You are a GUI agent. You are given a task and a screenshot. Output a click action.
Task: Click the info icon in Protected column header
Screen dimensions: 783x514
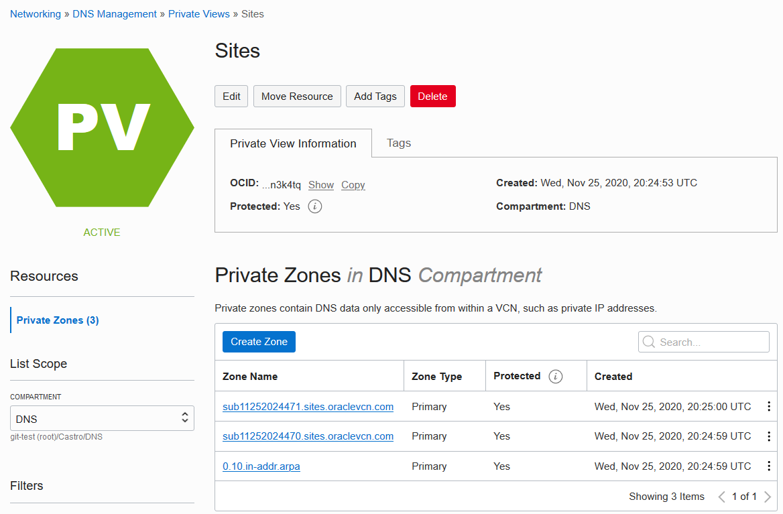point(555,377)
